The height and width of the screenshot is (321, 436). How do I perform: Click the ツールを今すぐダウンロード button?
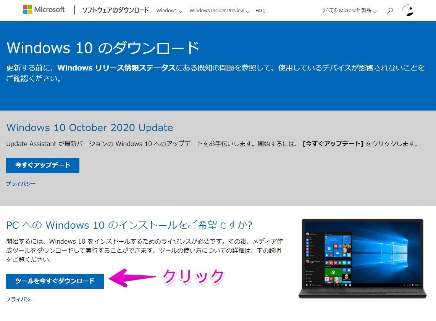click(55, 281)
